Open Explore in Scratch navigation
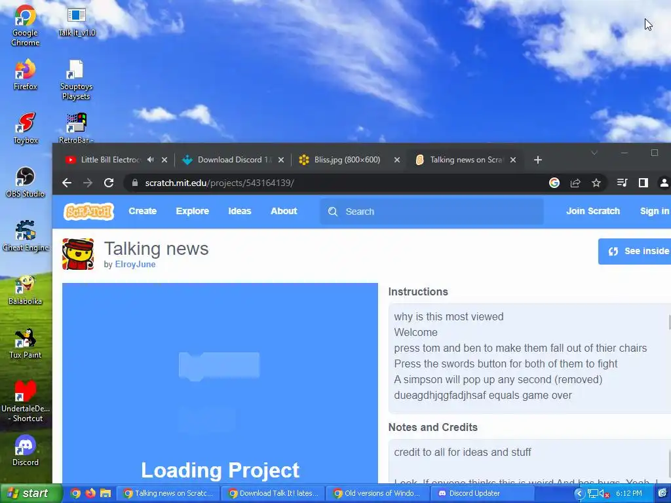The height and width of the screenshot is (503, 671). click(x=192, y=212)
